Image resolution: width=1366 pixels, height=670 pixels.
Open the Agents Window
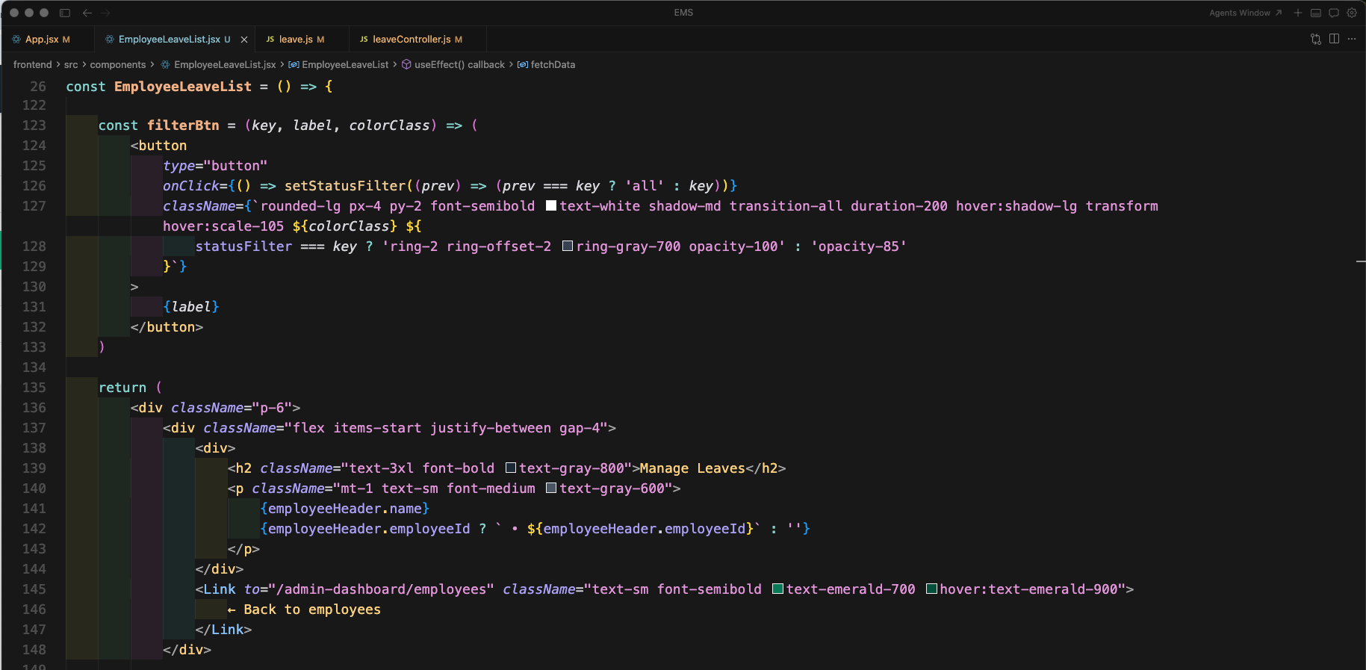coord(1246,13)
